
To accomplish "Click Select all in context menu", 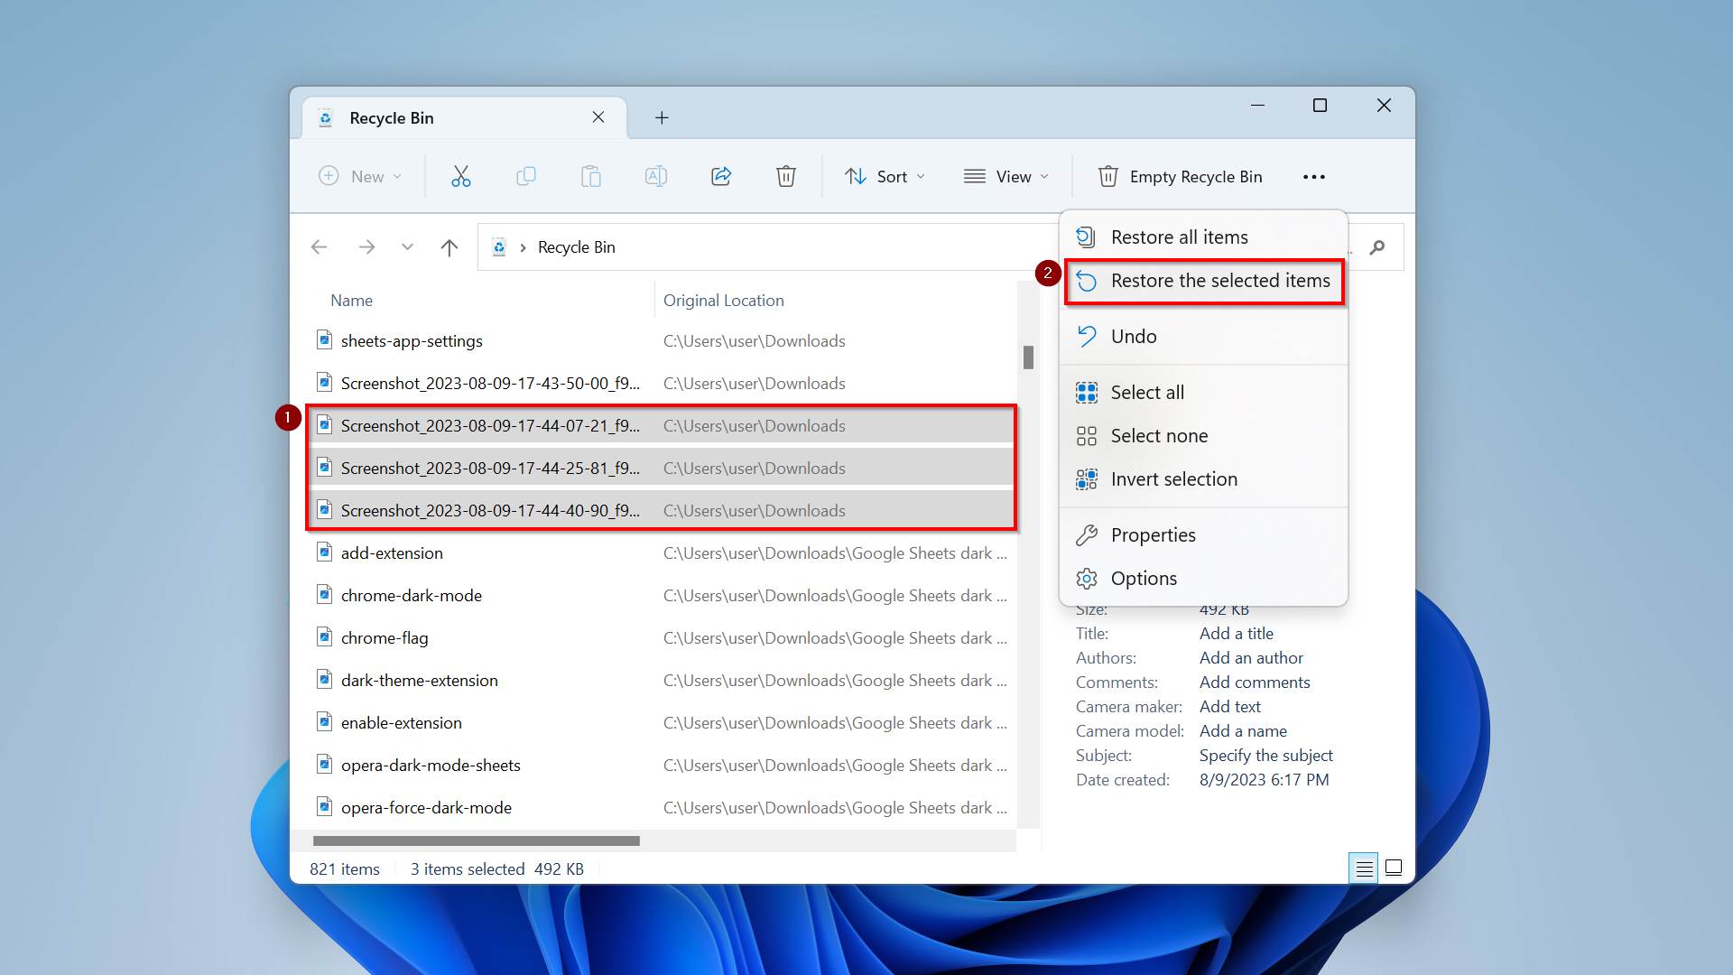I will [1146, 392].
